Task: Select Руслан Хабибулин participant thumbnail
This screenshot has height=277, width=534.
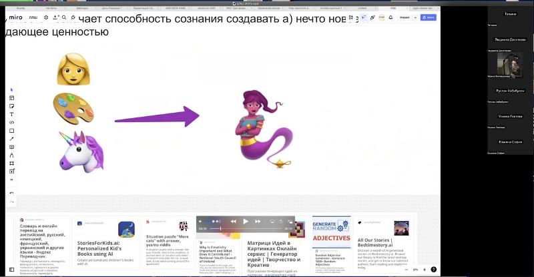Action: point(511,90)
